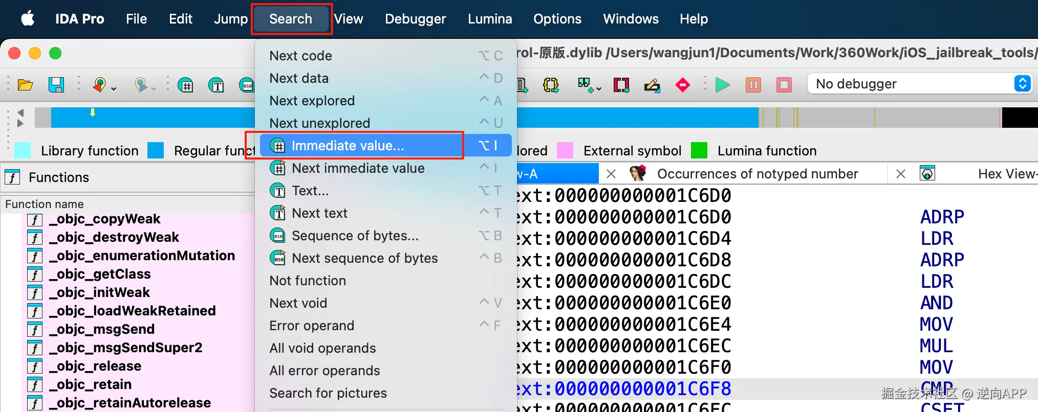This screenshot has width=1038, height=412.
Task: Click the Hex View tab icon
Action: [927, 174]
